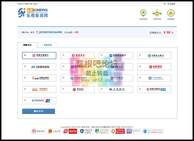This screenshot has height=141, width=194.
Task: Click order number T_2016031003344396
Action: tap(49, 32)
